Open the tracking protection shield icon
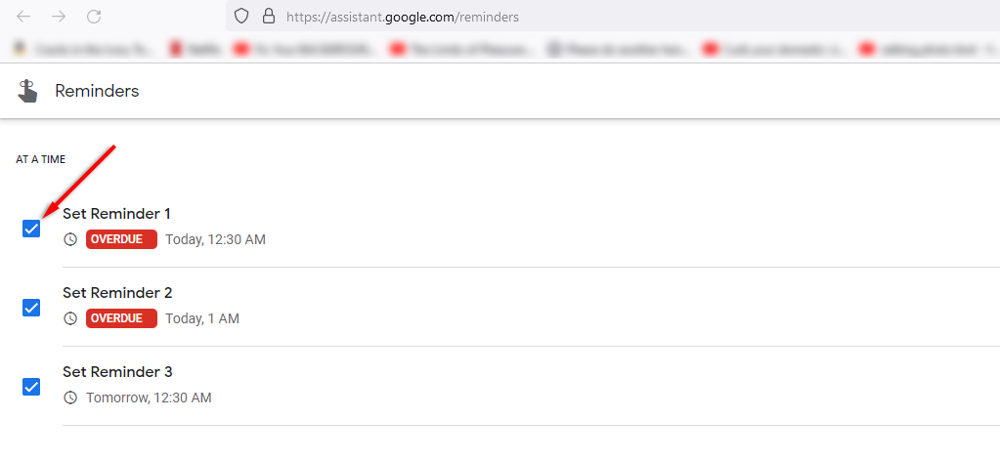This screenshot has height=461, width=1000. point(243,17)
